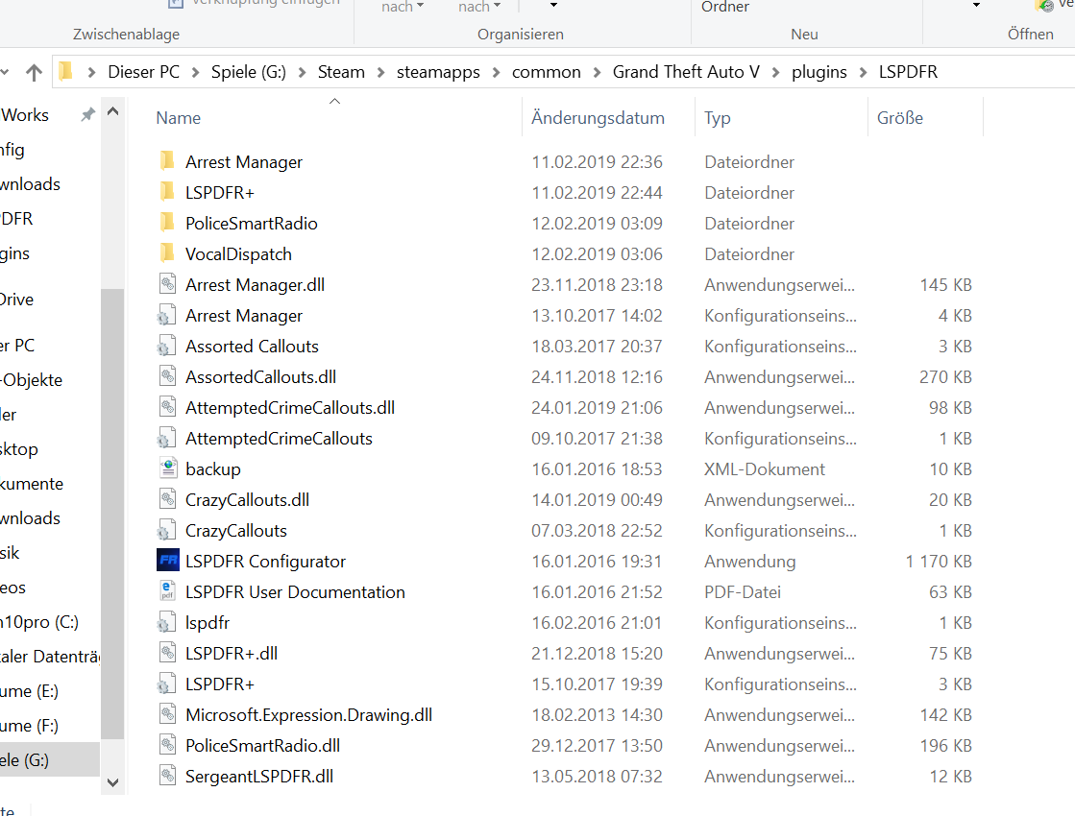
Task: Click the CrazyCallouts.dll file icon
Action: coord(167,499)
